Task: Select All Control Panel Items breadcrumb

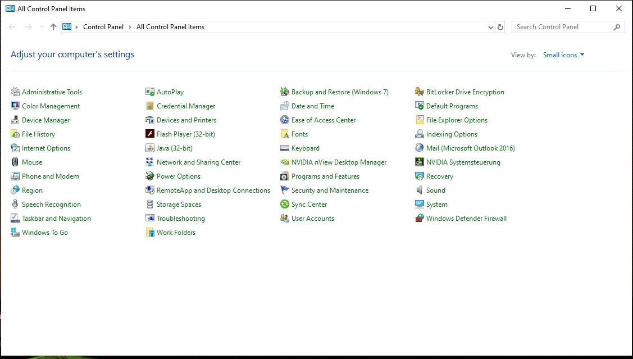Action: [x=170, y=27]
